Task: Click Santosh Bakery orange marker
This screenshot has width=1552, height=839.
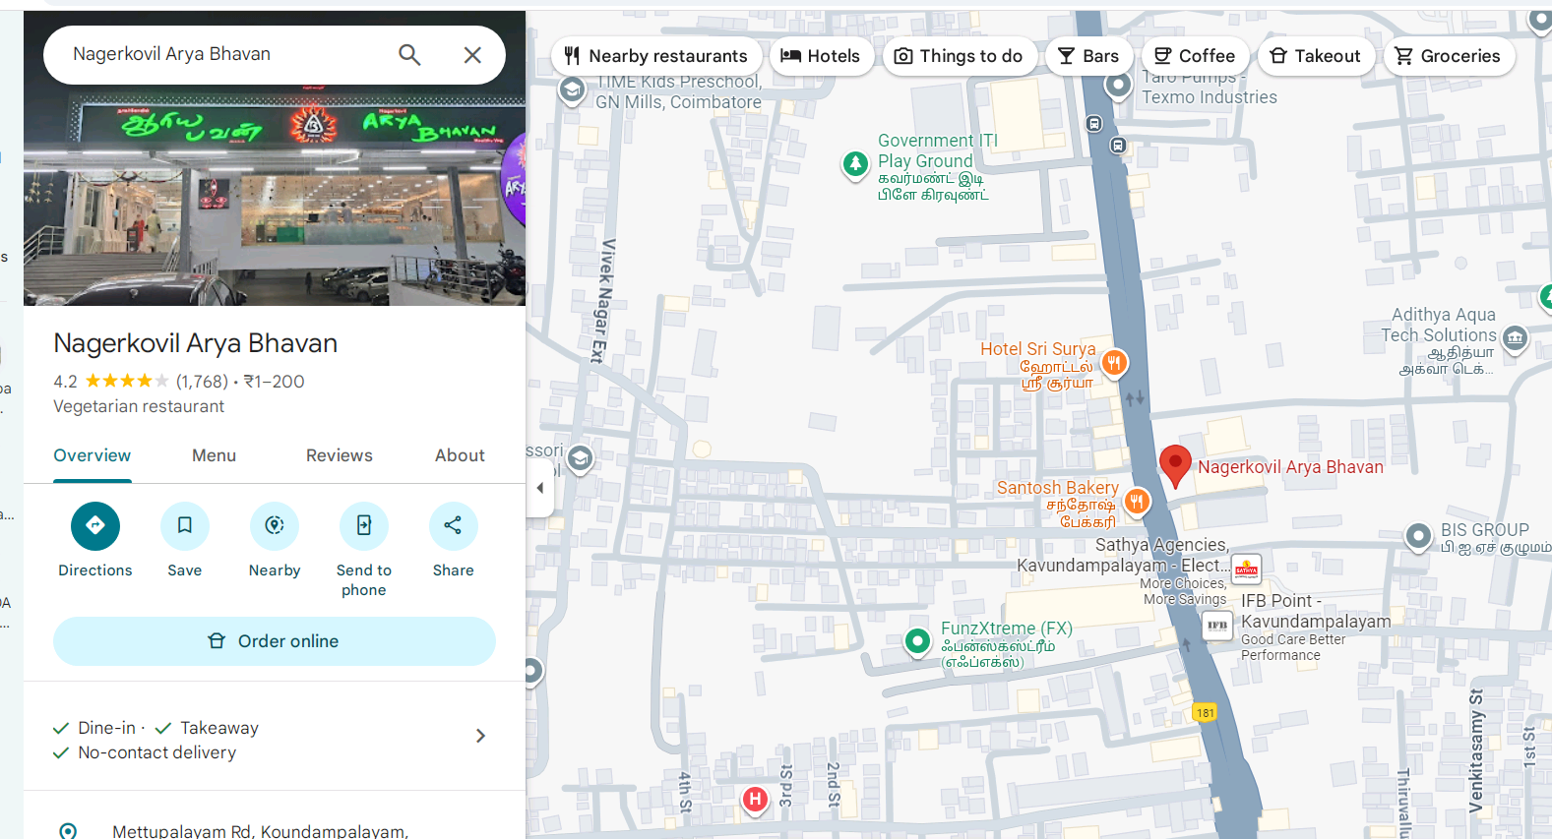Action: click(x=1137, y=502)
